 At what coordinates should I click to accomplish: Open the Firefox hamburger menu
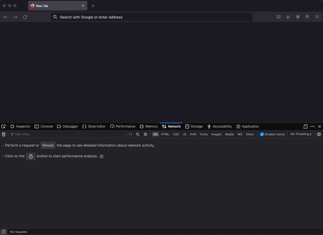[317, 17]
